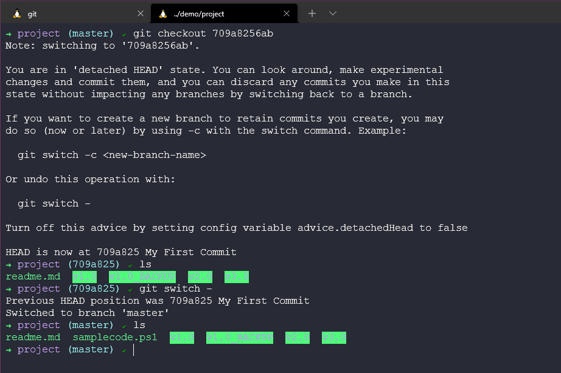The height and width of the screenshot is (373, 561).
Task: Click the penguin icon on ../demo/project tab
Action: 162,13
